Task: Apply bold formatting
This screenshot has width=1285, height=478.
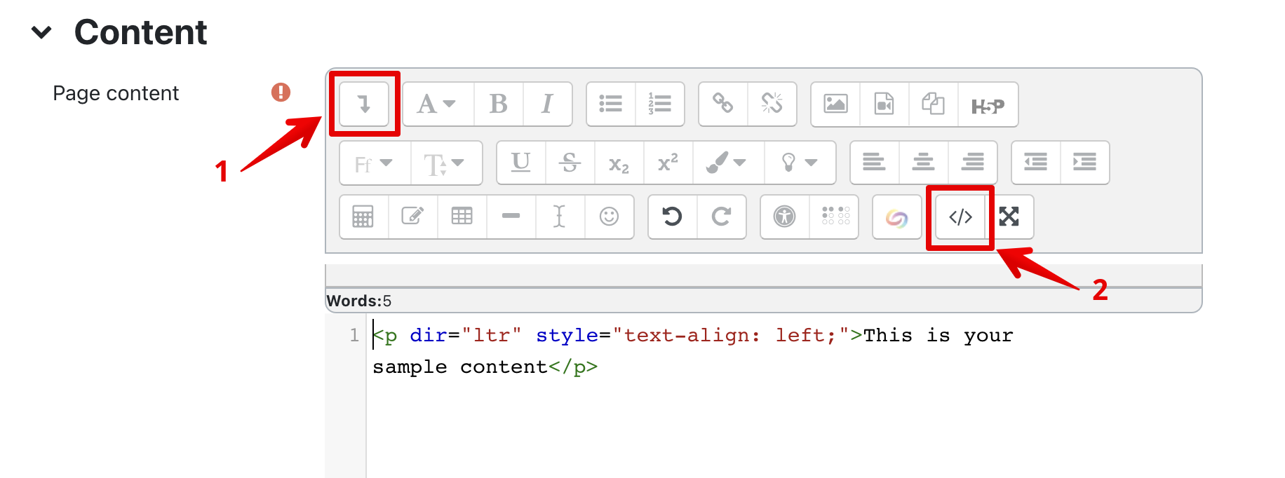Action: (498, 104)
